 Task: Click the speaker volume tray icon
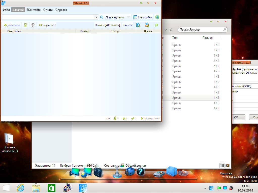231,188
